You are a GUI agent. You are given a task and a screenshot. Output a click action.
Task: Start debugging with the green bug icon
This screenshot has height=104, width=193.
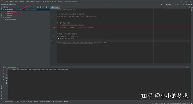[x=178, y=4]
